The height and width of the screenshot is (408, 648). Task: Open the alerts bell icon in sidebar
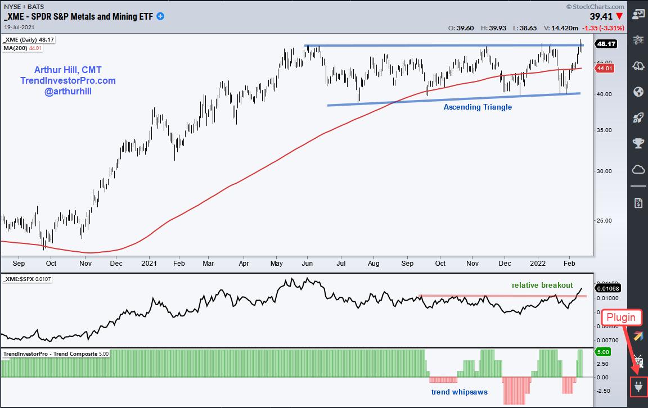point(638,66)
